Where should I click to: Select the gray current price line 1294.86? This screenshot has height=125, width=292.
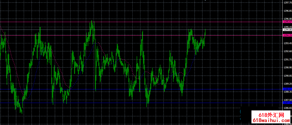click(141, 29)
